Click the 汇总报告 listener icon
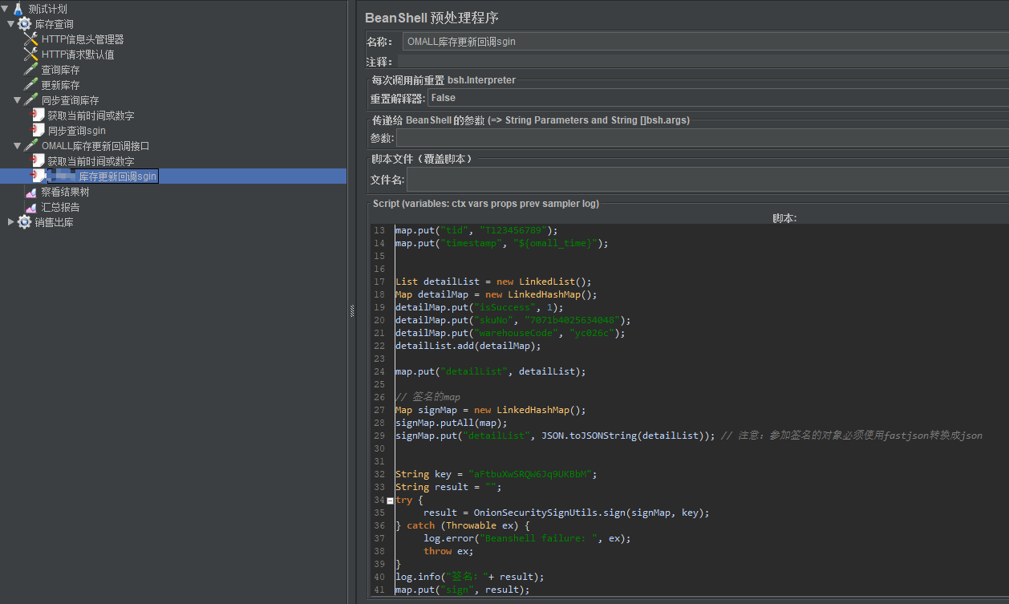This screenshot has height=604, width=1009. [30, 207]
